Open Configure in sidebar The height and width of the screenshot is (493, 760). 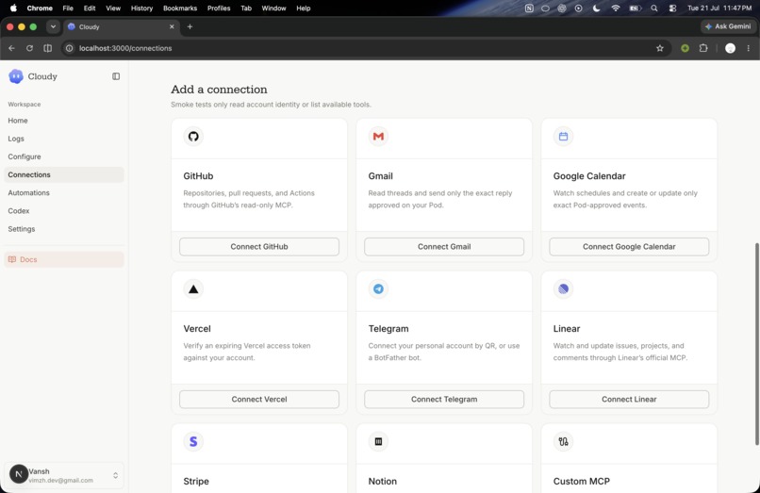[x=63, y=156]
